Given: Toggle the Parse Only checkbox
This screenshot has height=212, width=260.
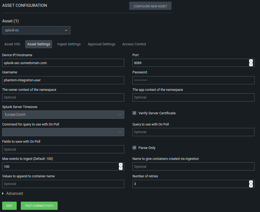Looking at the screenshot, I should (x=134, y=148).
